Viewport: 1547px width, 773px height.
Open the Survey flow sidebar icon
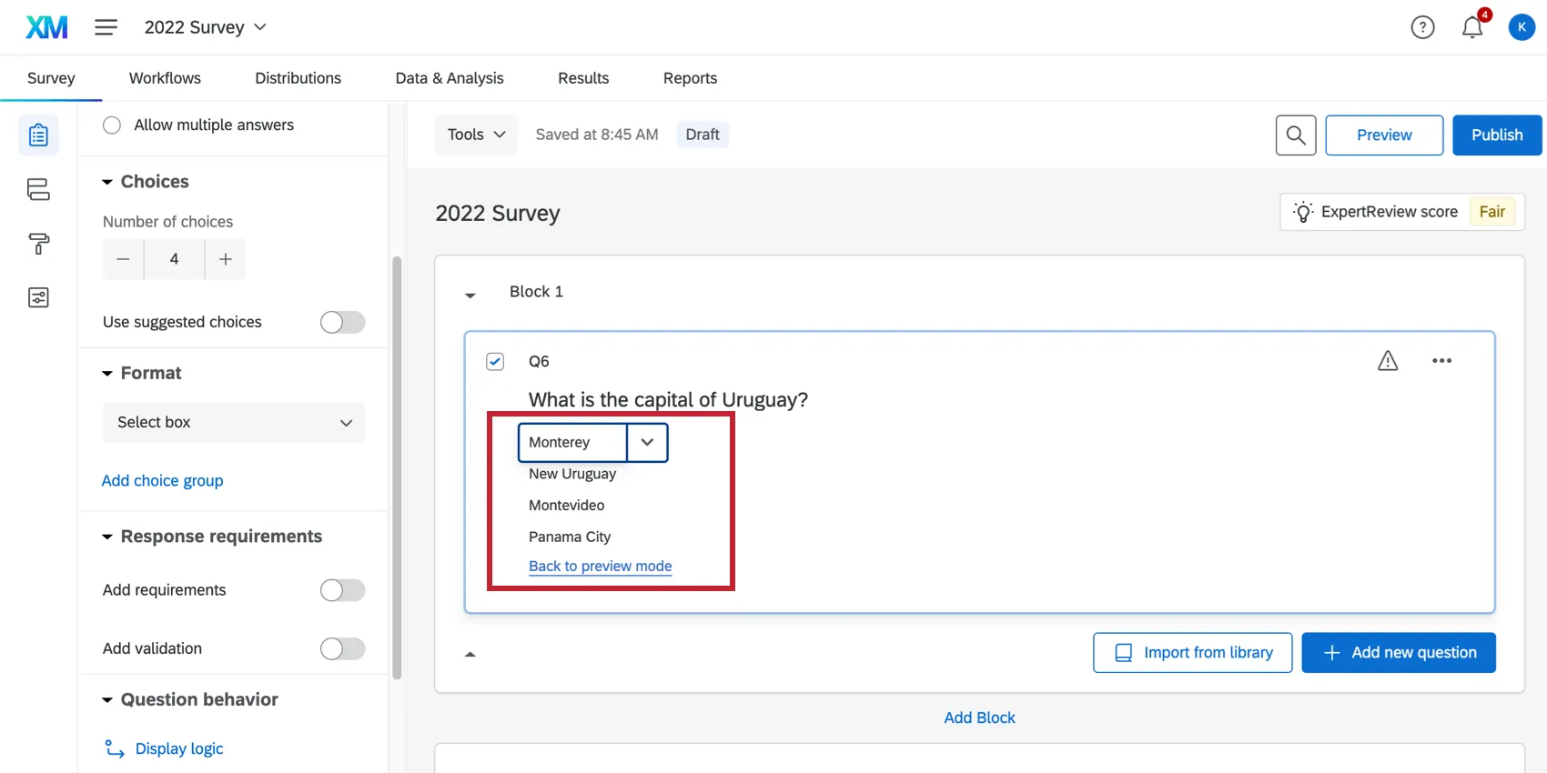pos(38,189)
